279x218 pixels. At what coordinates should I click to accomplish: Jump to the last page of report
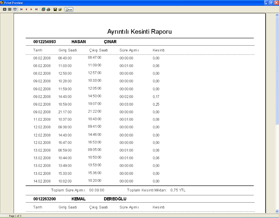click(x=36, y=9)
